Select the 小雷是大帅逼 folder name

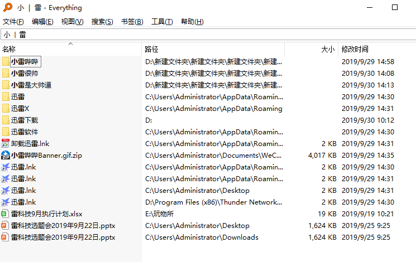pyautogui.click(x=31, y=85)
